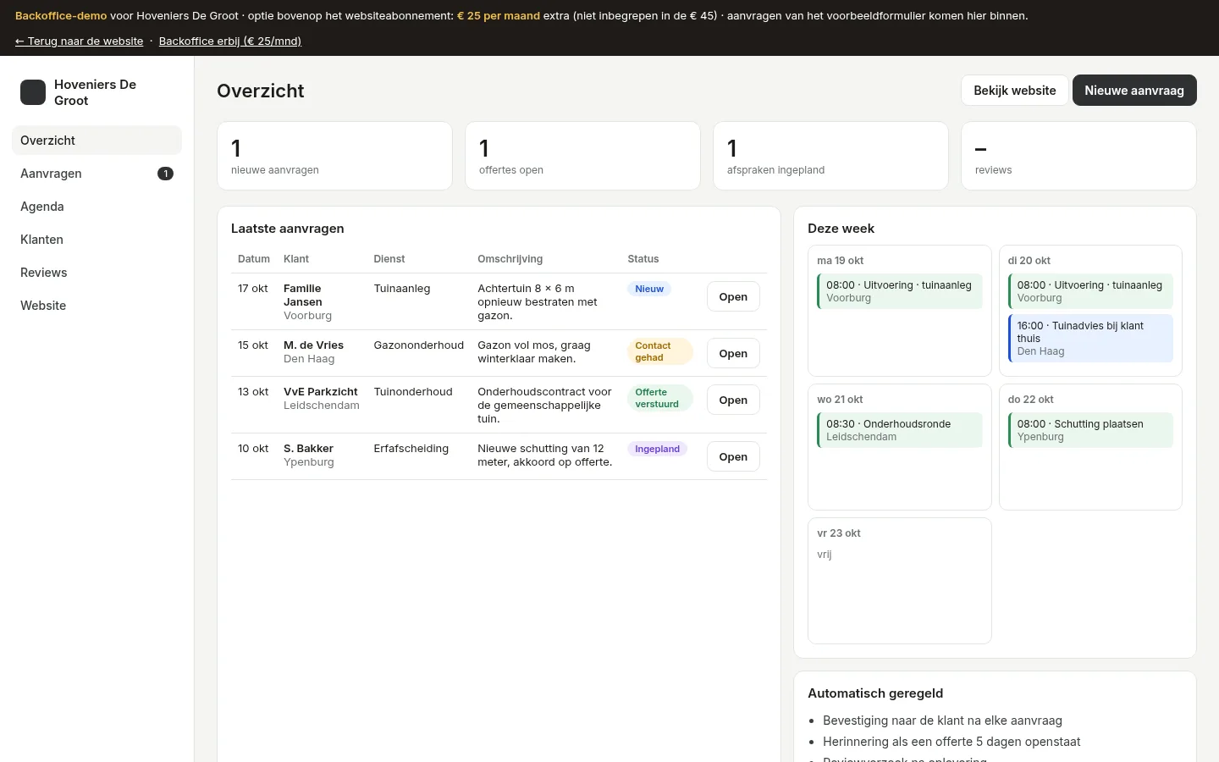Click the Familie Jansen customer name

tap(303, 295)
